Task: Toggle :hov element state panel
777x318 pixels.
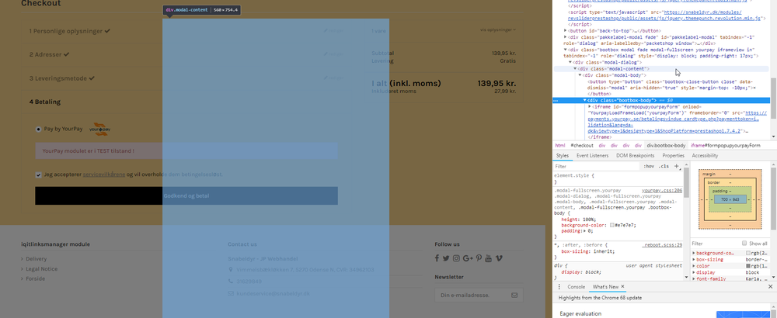Action: point(649,166)
